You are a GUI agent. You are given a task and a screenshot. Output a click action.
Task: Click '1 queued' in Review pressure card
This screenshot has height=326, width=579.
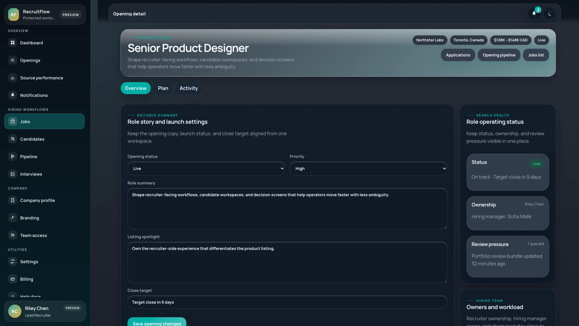(536, 244)
